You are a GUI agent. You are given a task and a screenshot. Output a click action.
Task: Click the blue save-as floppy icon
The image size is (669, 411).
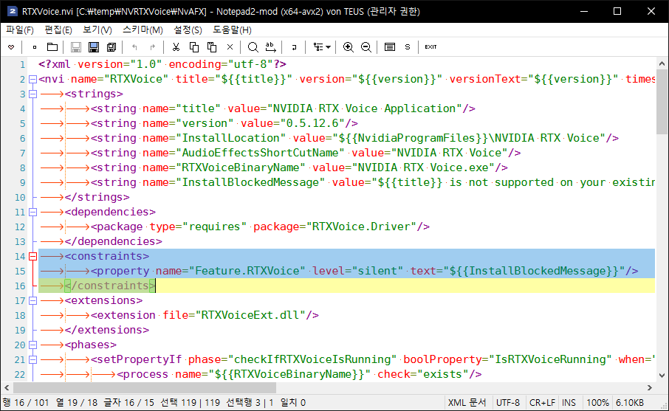pos(94,47)
